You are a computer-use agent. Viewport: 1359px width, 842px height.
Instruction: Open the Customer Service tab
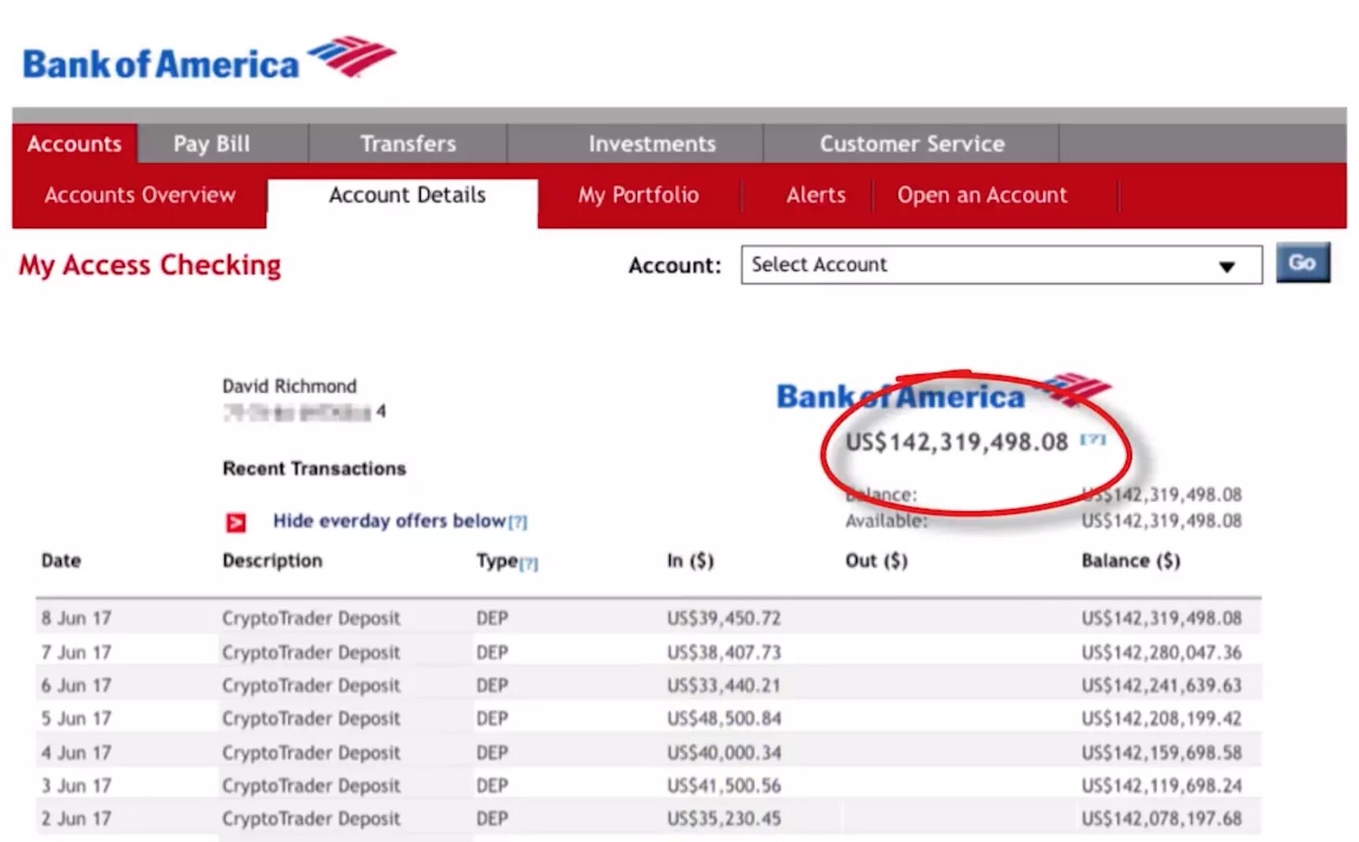pos(912,144)
